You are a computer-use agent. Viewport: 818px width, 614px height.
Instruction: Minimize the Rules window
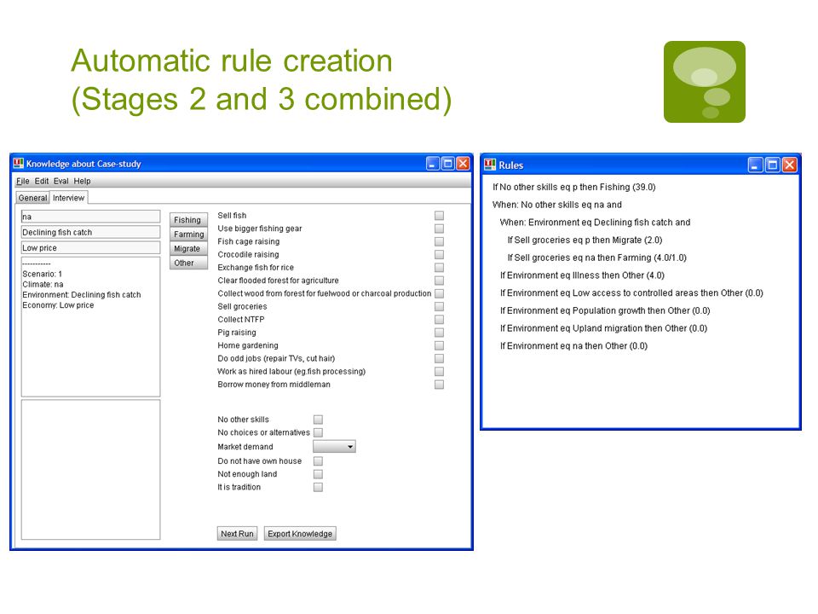point(756,165)
